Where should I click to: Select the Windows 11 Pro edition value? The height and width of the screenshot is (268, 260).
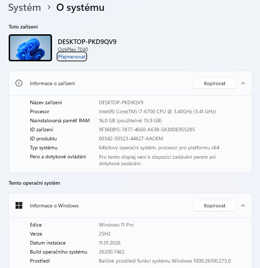tap(116, 225)
